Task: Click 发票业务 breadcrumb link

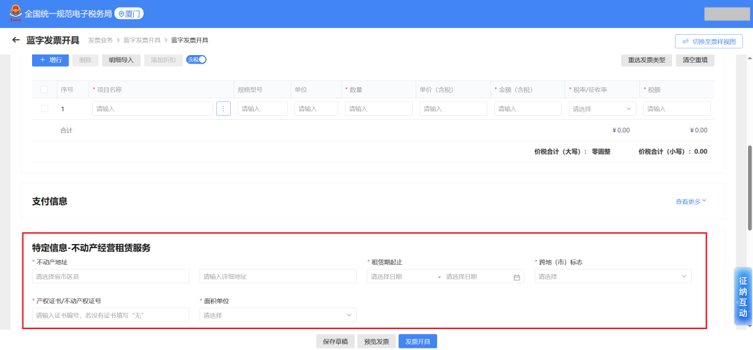Action: point(100,40)
